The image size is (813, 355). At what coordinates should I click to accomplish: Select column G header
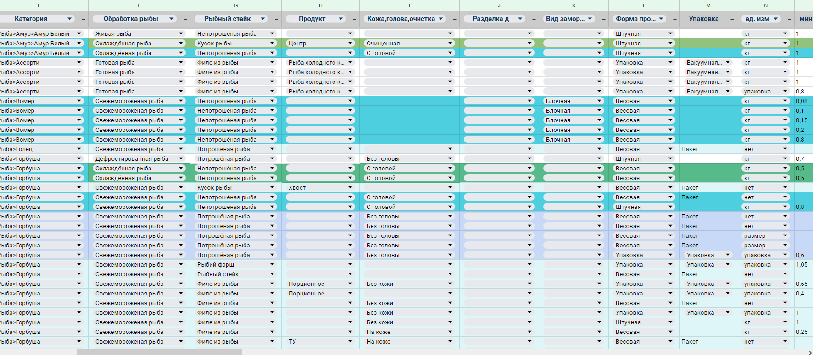pos(236,5)
